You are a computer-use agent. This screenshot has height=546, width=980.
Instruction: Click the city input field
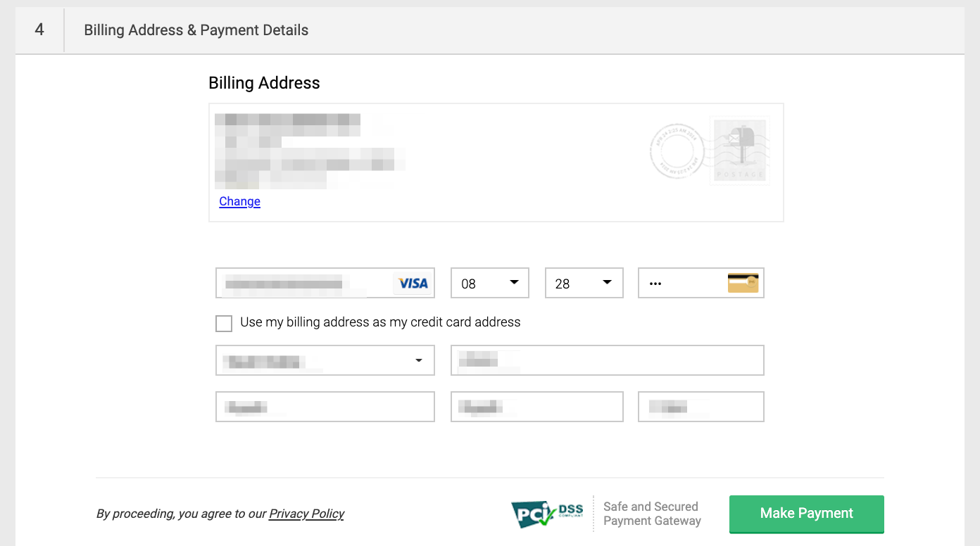click(325, 406)
